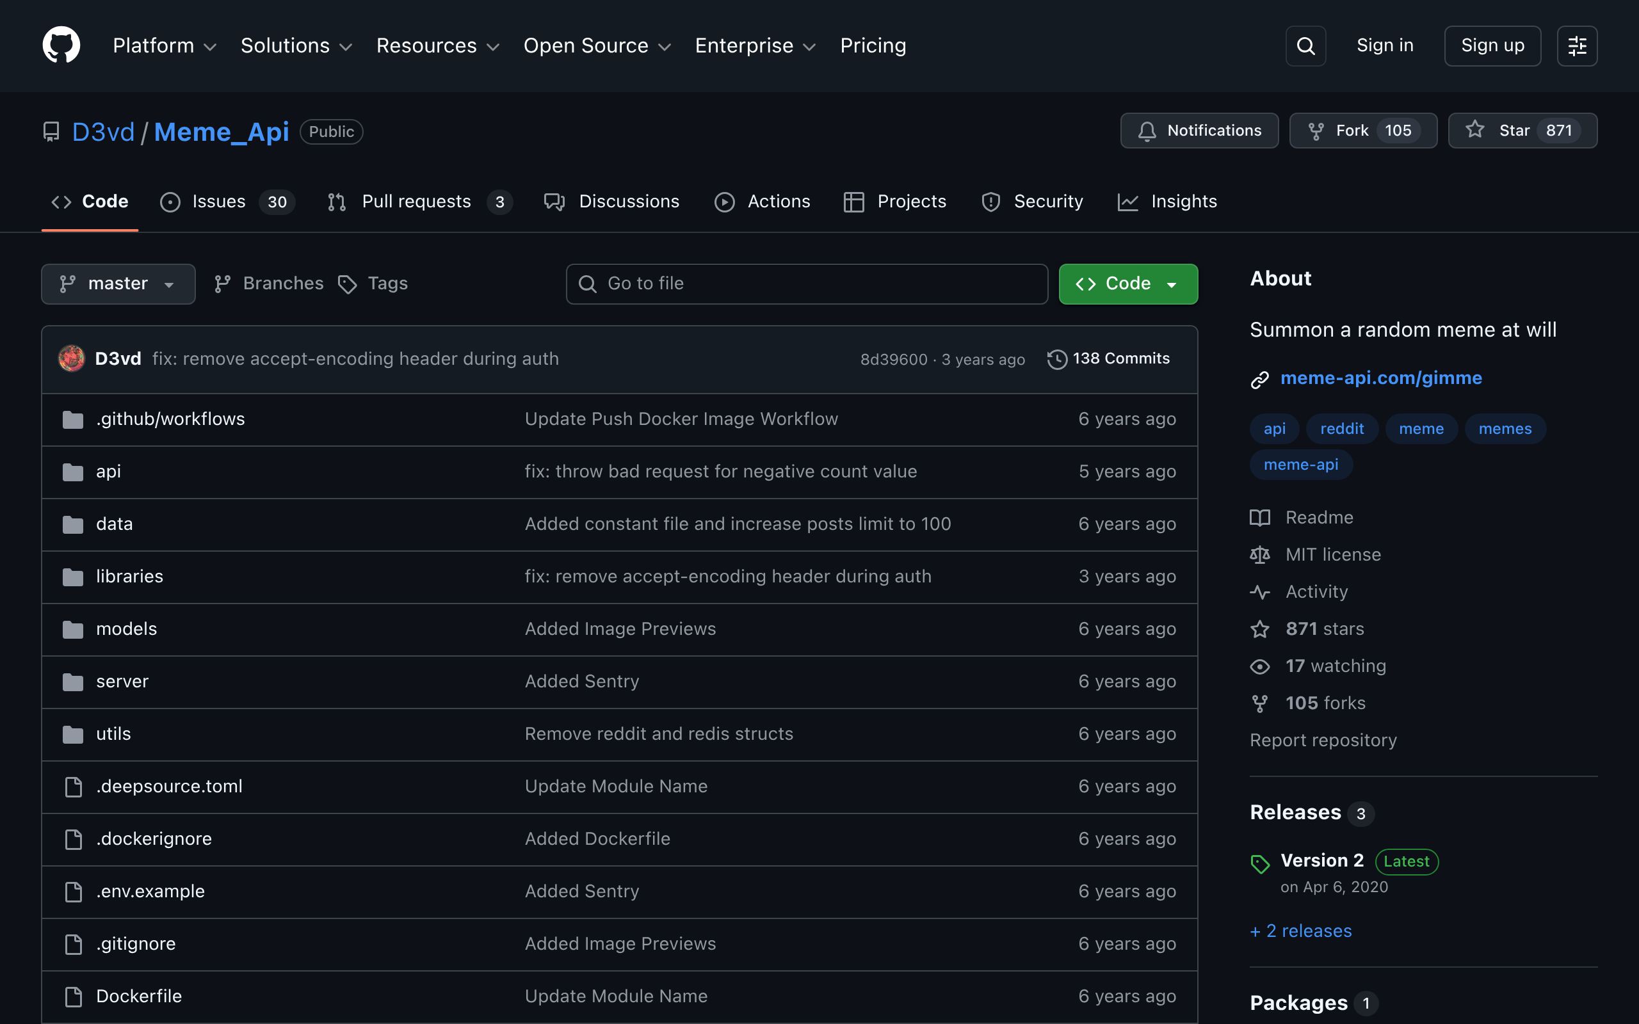Screen dimensions: 1639x1024
Task: Open the .env.example file
Action: [150, 892]
